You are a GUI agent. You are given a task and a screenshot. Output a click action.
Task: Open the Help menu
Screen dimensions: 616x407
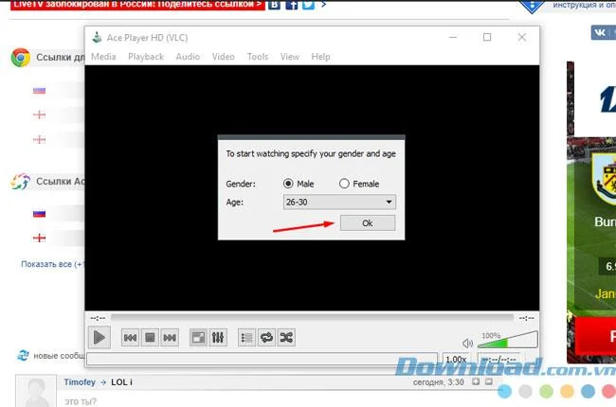(320, 57)
